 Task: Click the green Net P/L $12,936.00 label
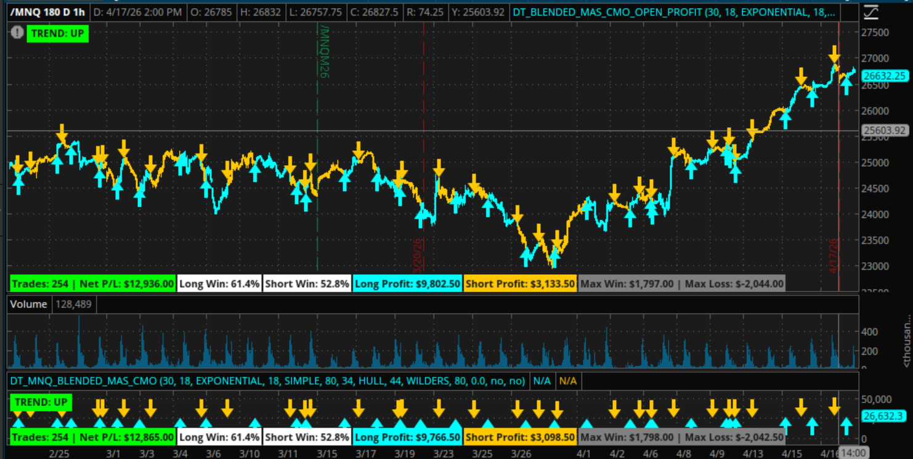(92, 283)
